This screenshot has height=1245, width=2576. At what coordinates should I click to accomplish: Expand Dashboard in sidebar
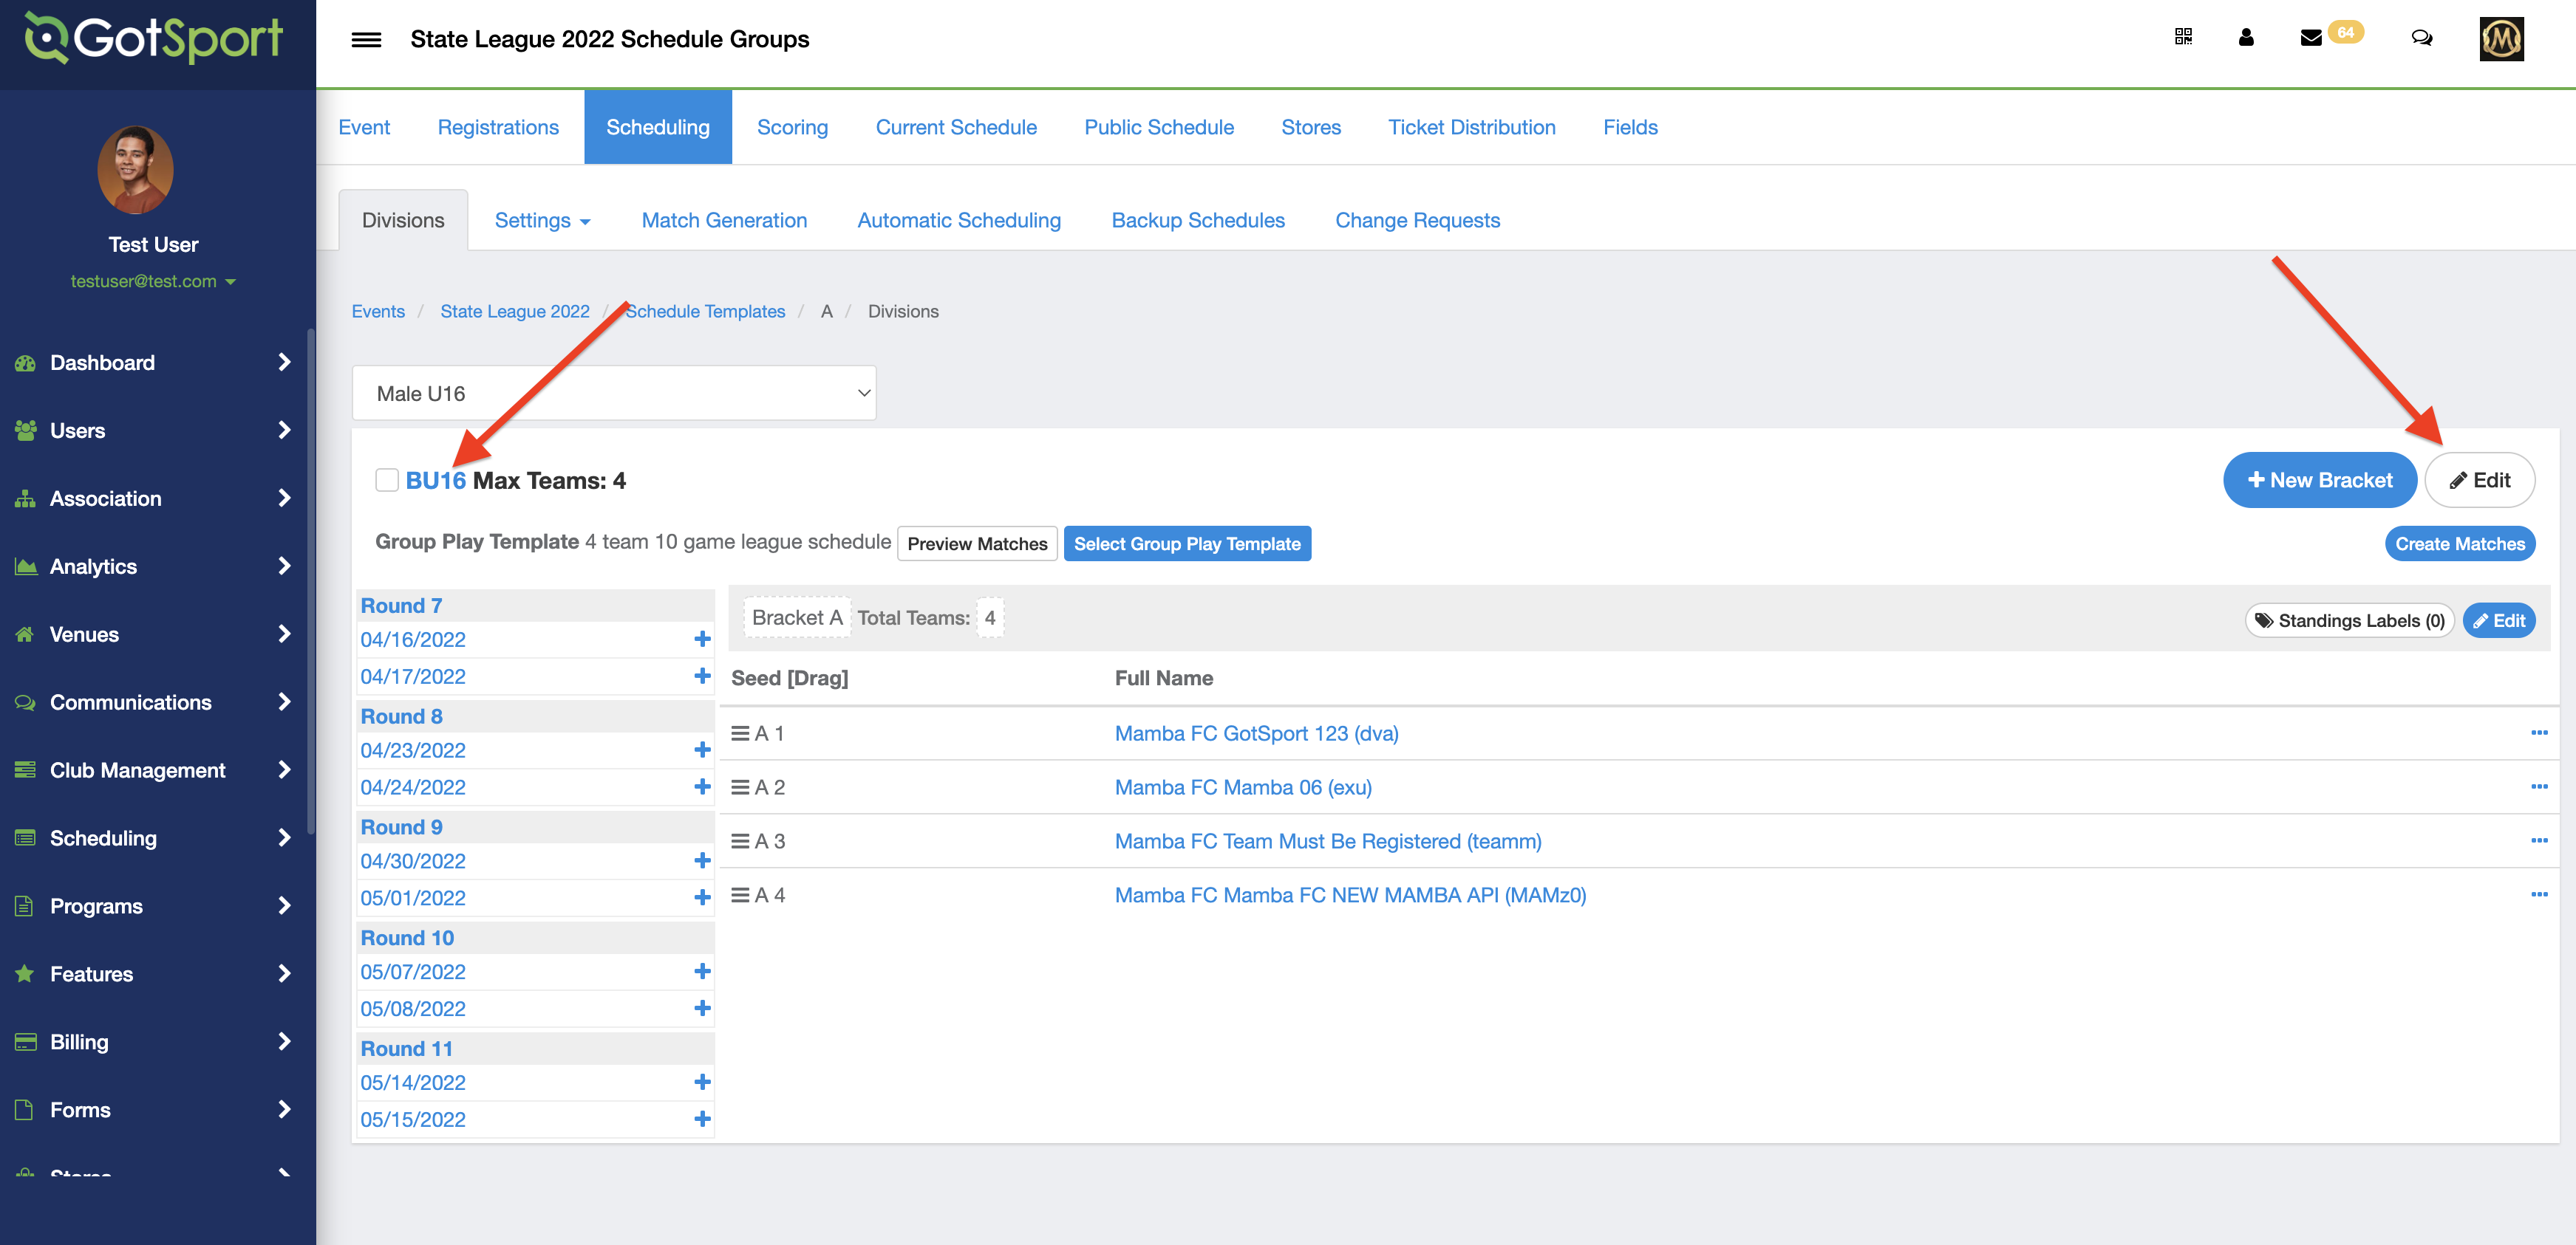point(155,363)
